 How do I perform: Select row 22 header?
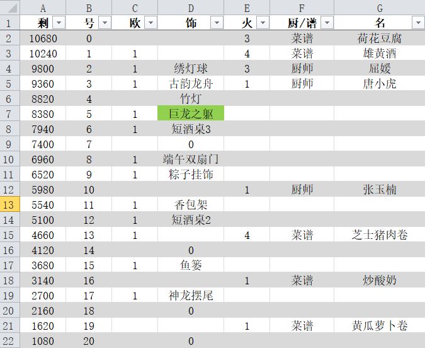(9, 340)
